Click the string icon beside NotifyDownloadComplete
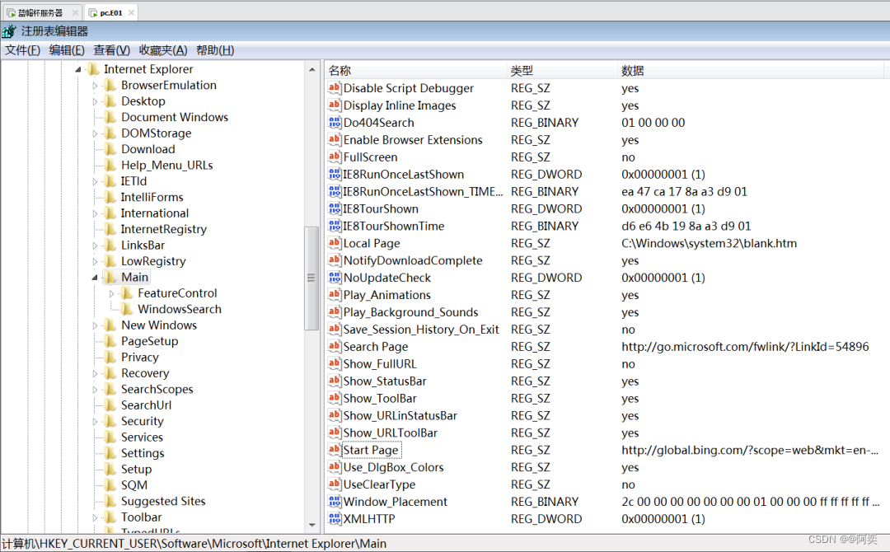 (x=335, y=260)
